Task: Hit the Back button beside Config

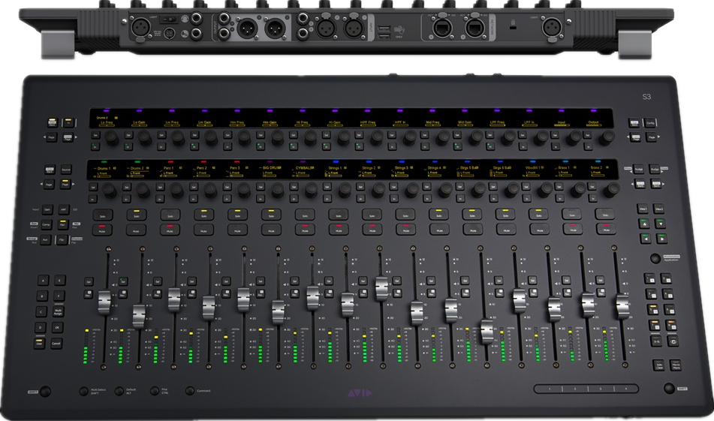Action: pos(634,122)
